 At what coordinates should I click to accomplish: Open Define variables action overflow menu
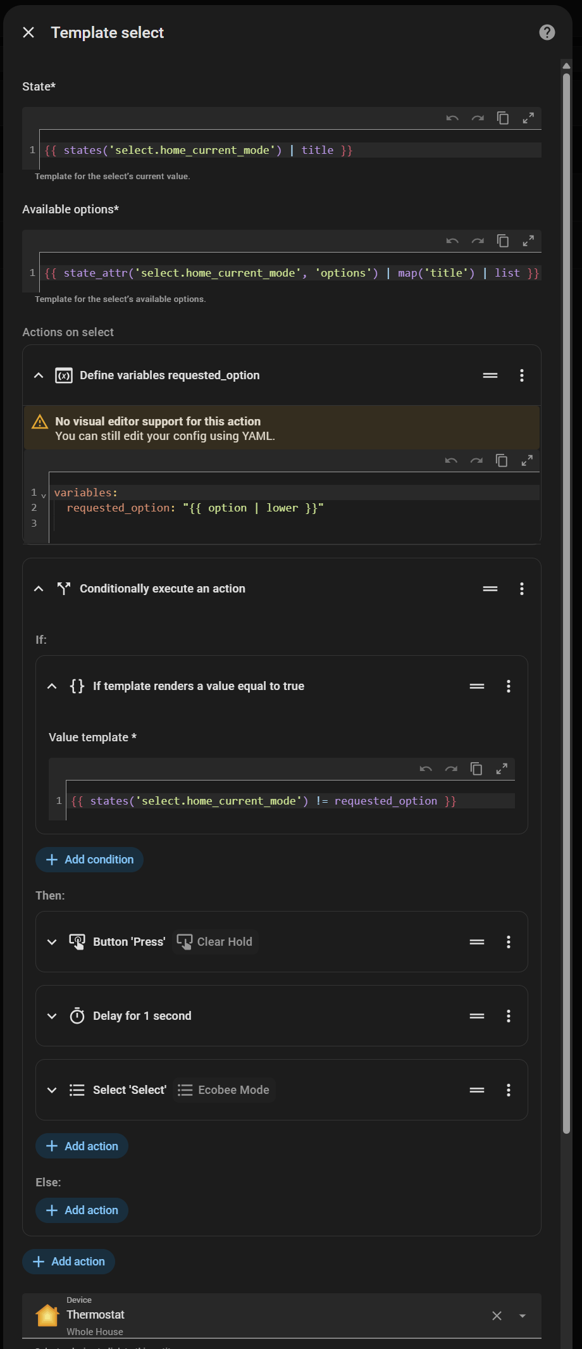(x=522, y=375)
